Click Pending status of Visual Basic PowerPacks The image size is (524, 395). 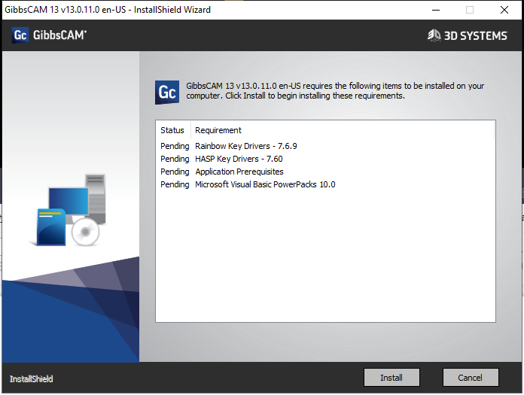coord(175,184)
